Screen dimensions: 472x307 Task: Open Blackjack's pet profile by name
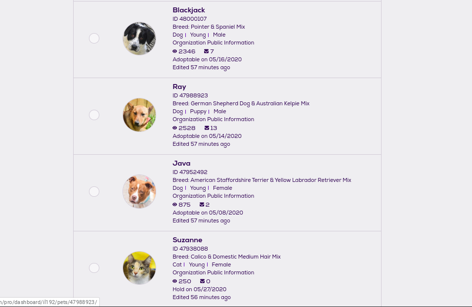188,10
